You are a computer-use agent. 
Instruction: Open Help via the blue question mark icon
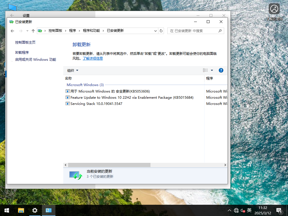click(221, 70)
